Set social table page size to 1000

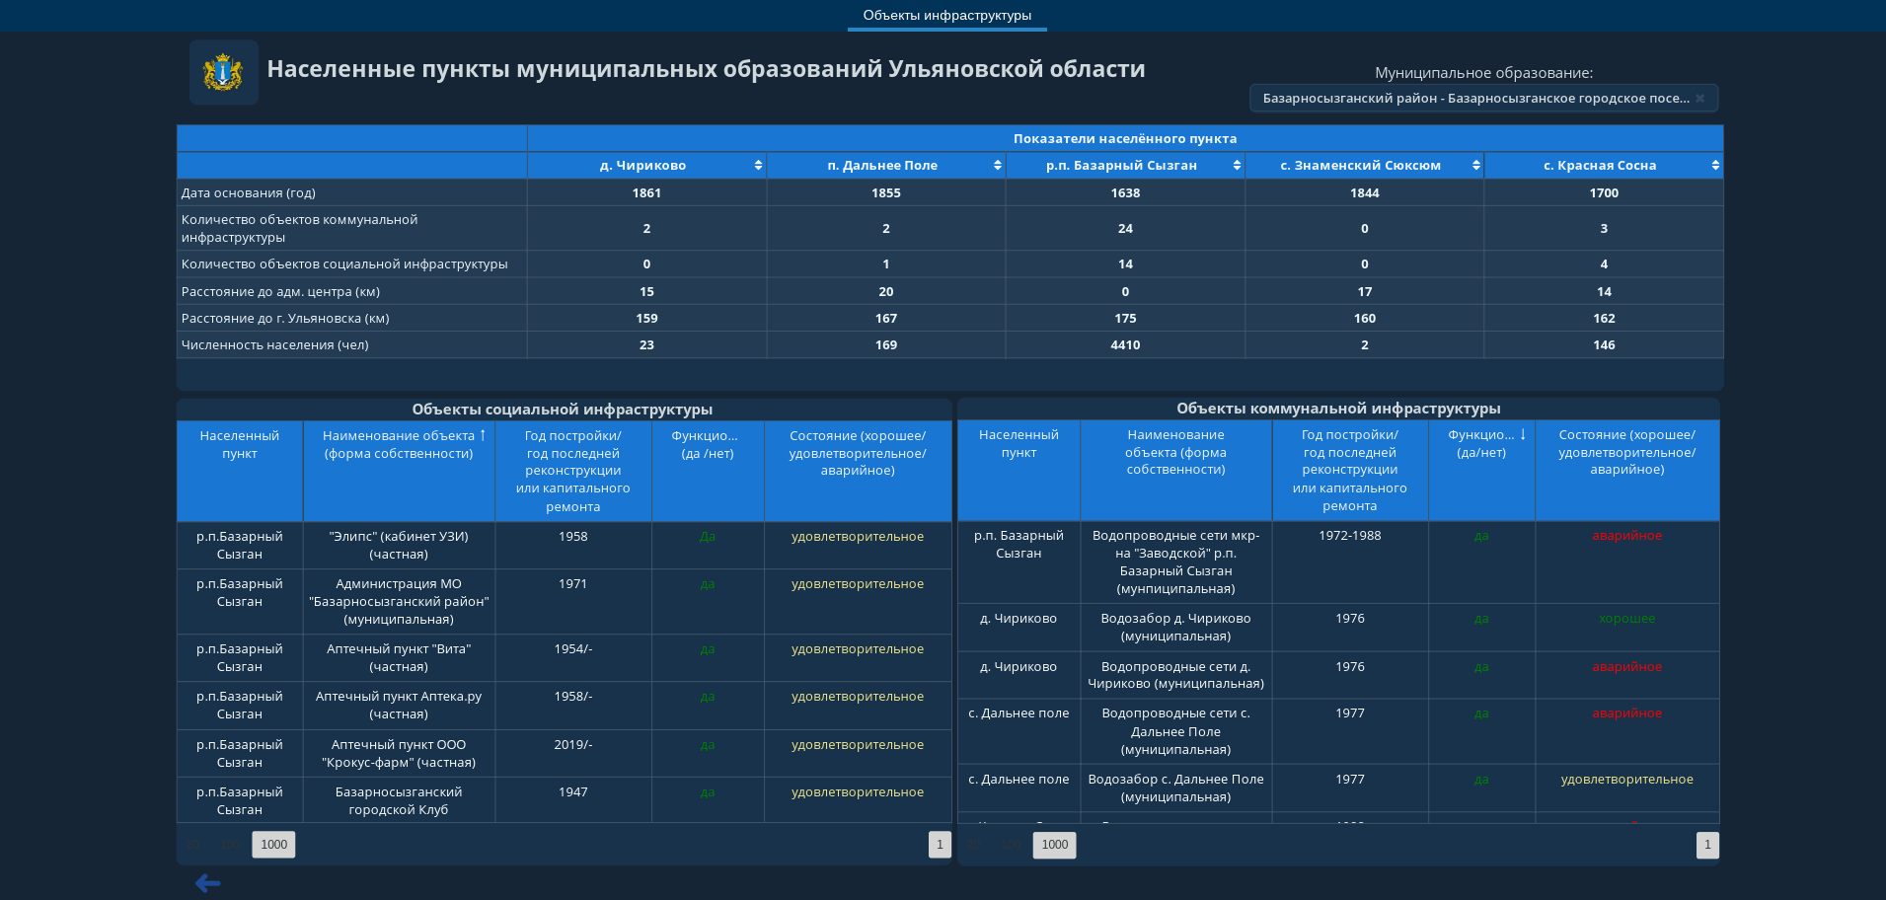pos(273,845)
